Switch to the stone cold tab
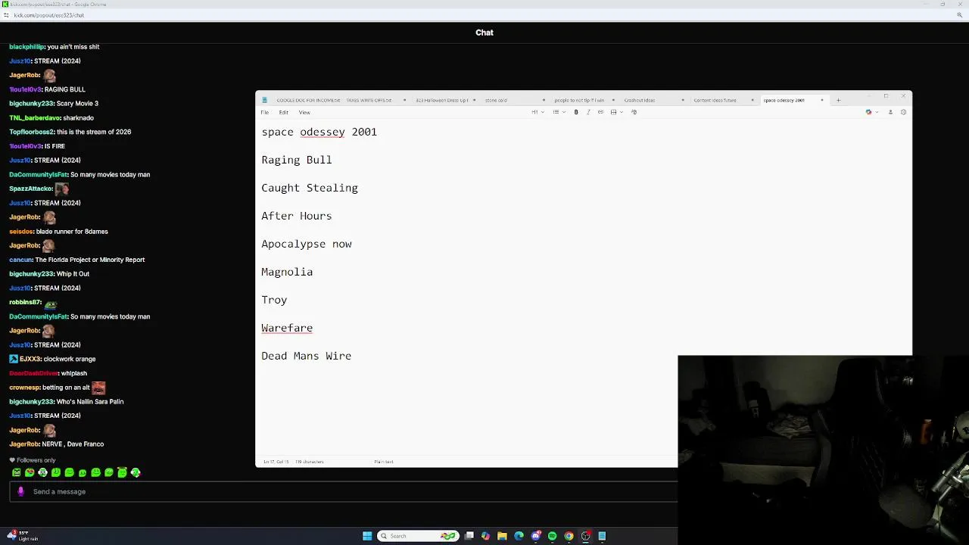 pos(497,100)
